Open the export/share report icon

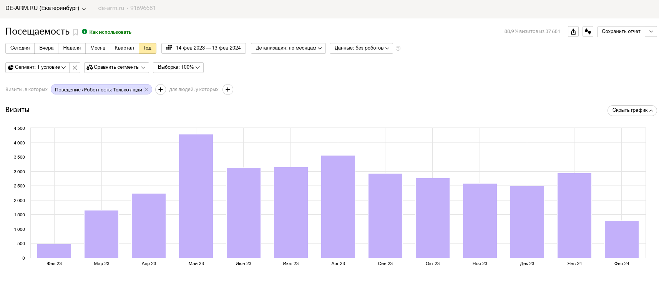coord(573,31)
